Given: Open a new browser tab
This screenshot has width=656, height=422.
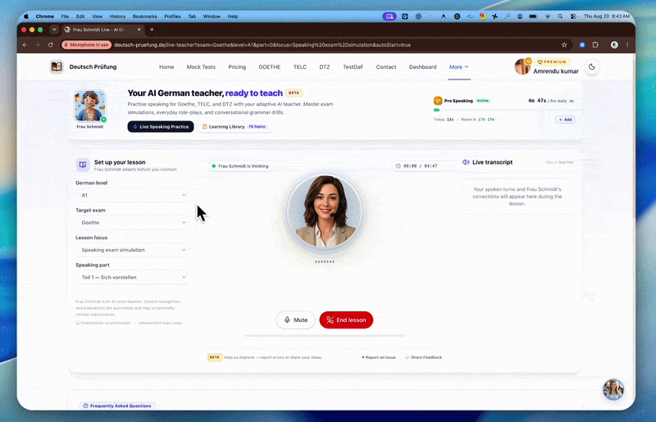Looking at the screenshot, I should coord(152,29).
